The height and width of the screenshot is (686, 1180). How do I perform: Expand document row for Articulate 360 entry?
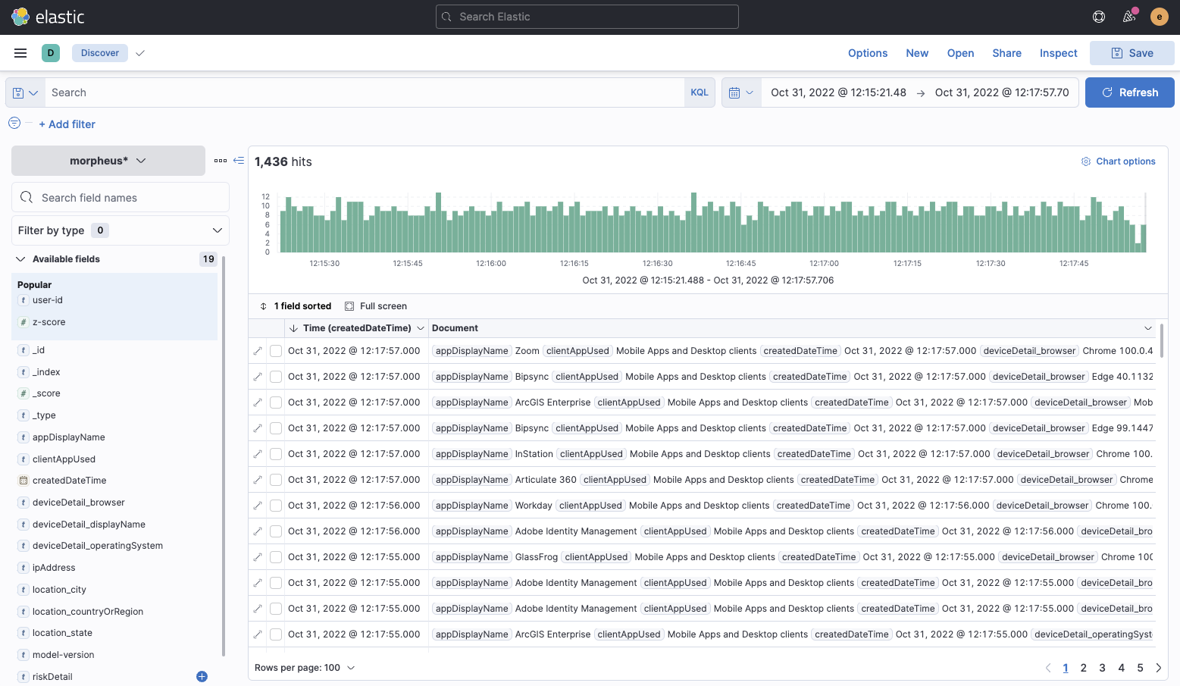tap(258, 480)
